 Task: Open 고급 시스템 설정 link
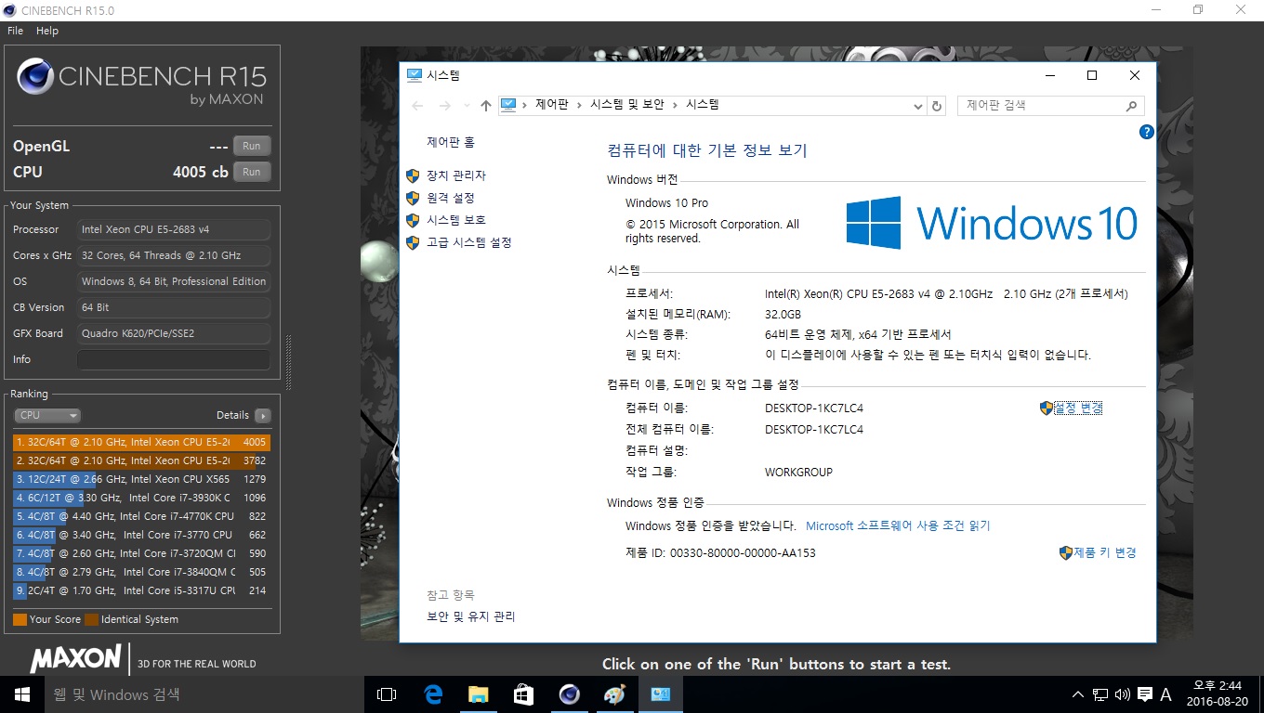469,242
